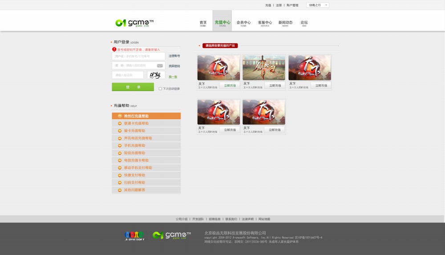Click the captcha image
This screenshot has height=255, width=445.
156,75
